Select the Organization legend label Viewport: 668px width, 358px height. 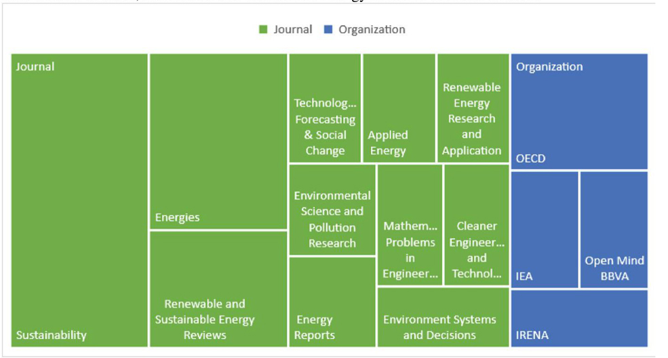(372, 30)
